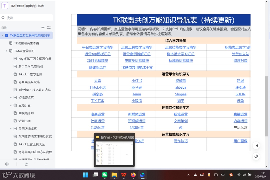
Task: Click the plus icon beside 目录
Action: (x=43, y=27)
